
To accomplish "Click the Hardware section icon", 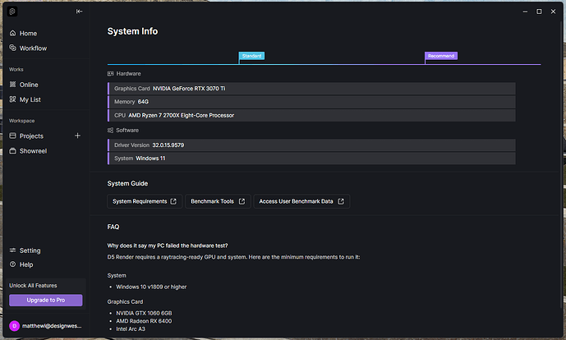I will click(110, 74).
